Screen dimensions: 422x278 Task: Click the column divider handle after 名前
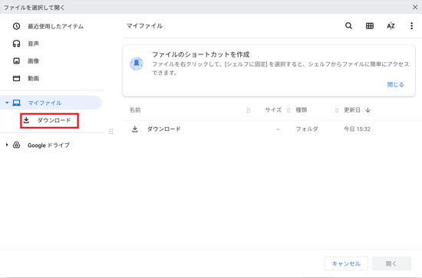tap(248, 110)
